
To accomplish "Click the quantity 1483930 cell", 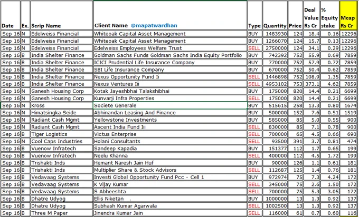I will tap(275, 34).
